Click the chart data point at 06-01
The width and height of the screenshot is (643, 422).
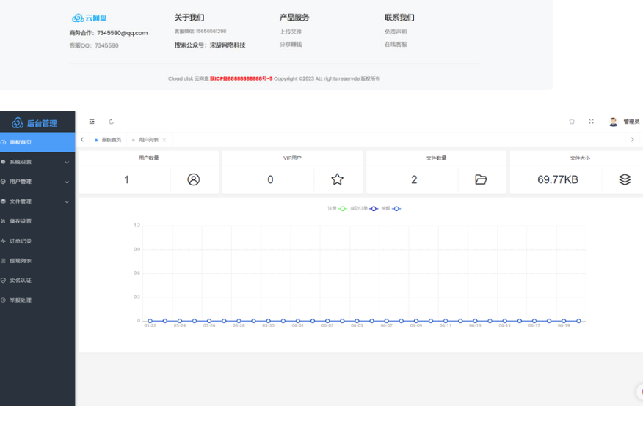[x=298, y=321]
